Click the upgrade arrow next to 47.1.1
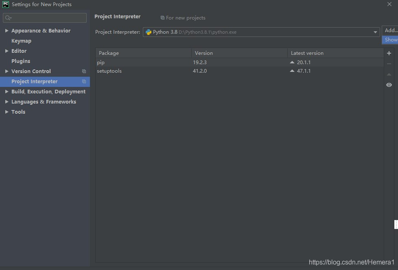The height and width of the screenshot is (270, 398). click(292, 71)
